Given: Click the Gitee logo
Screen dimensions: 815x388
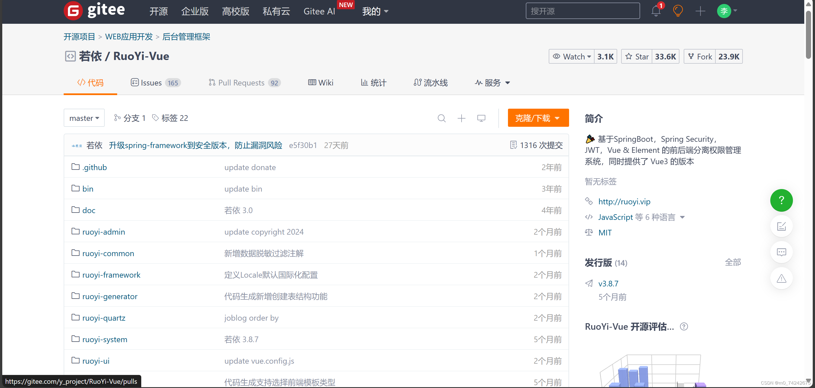Looking at the screenshot, I should pyautogui.click(x=94, y=10).
